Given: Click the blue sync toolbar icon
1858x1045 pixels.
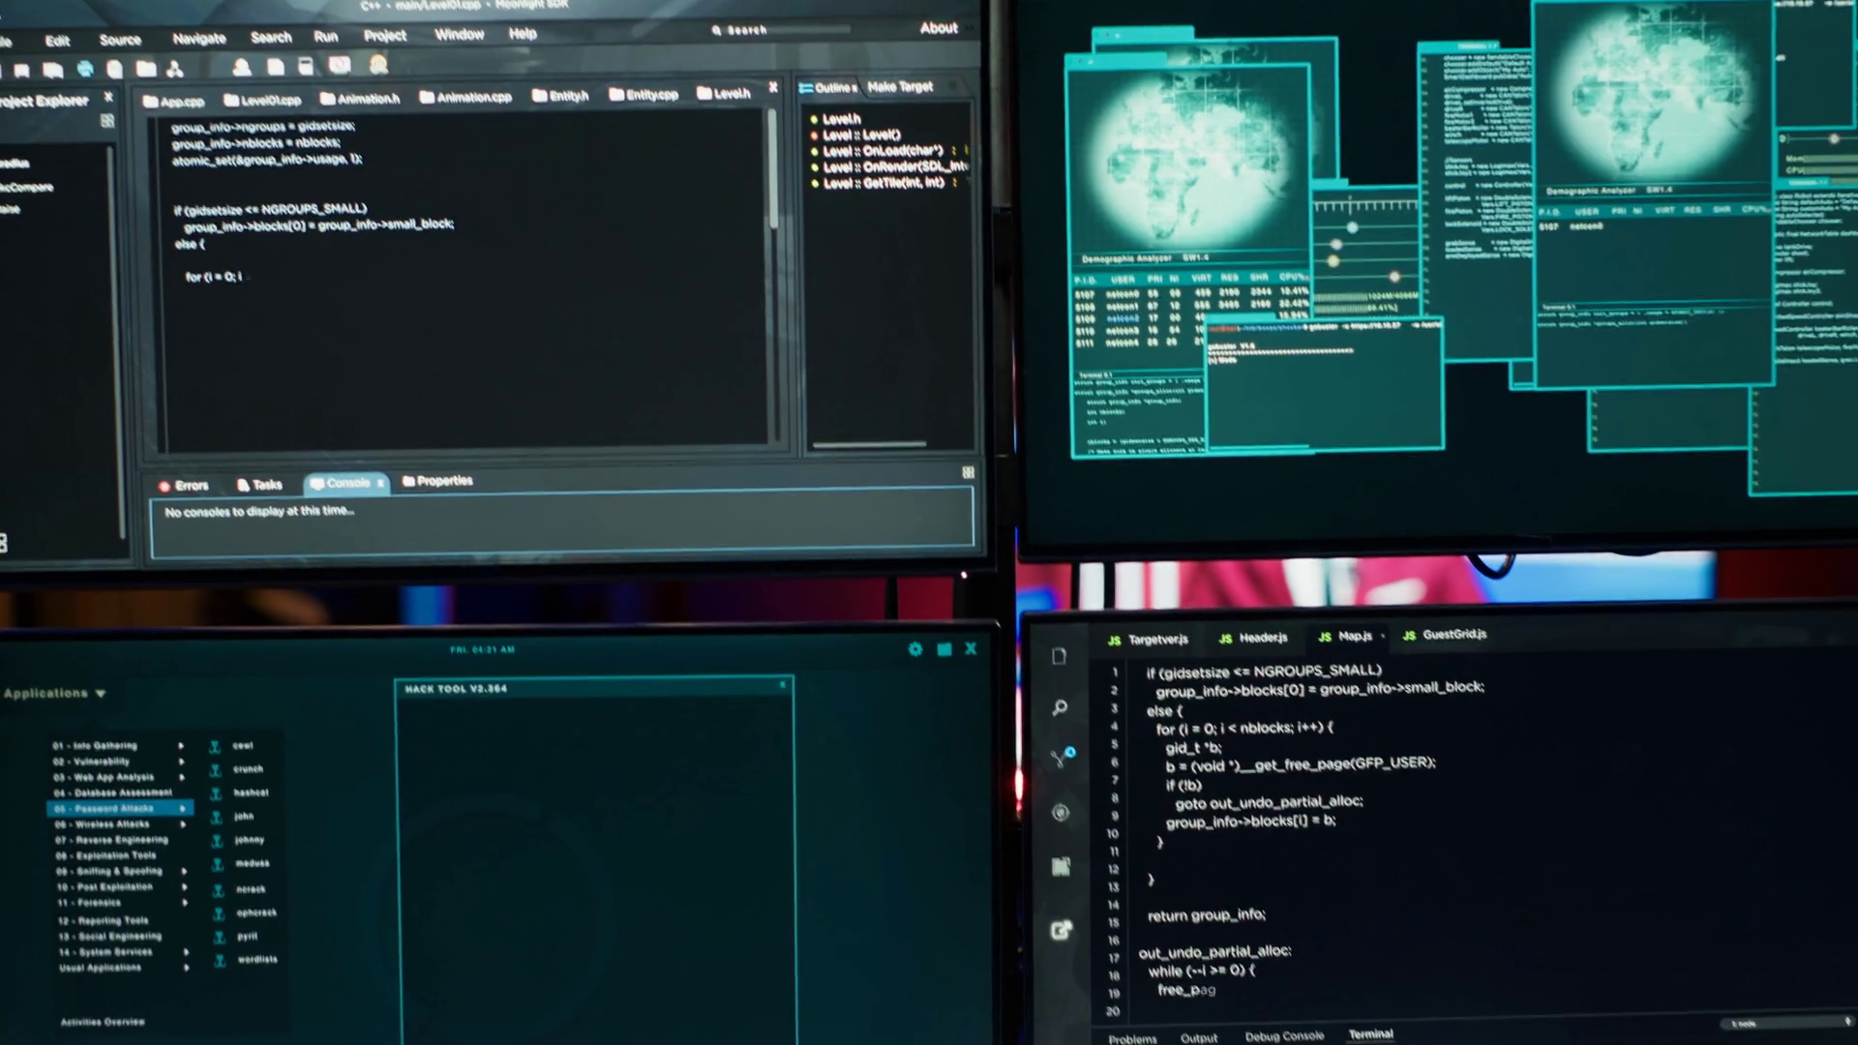Looking at the screenshot, I should coord(85,69).
